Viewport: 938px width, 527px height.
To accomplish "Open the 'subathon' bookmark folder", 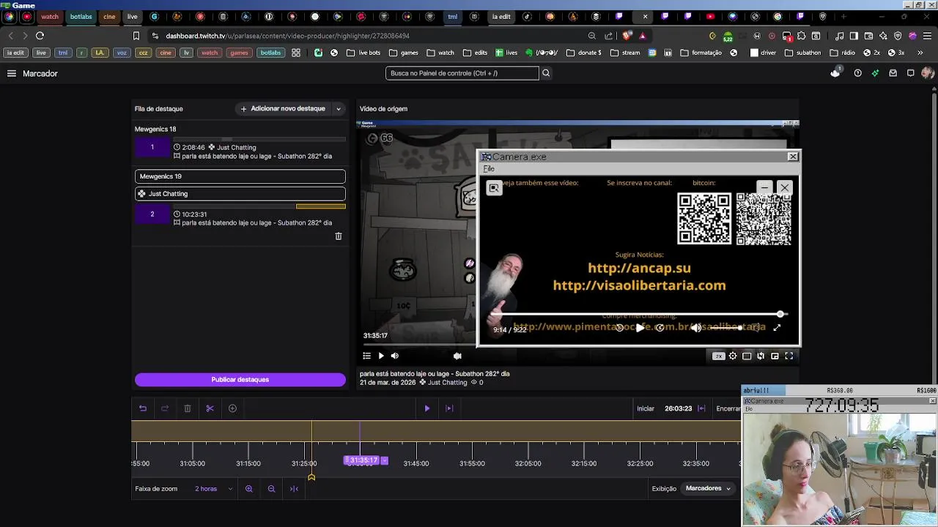I will click(x=803, y=53).
